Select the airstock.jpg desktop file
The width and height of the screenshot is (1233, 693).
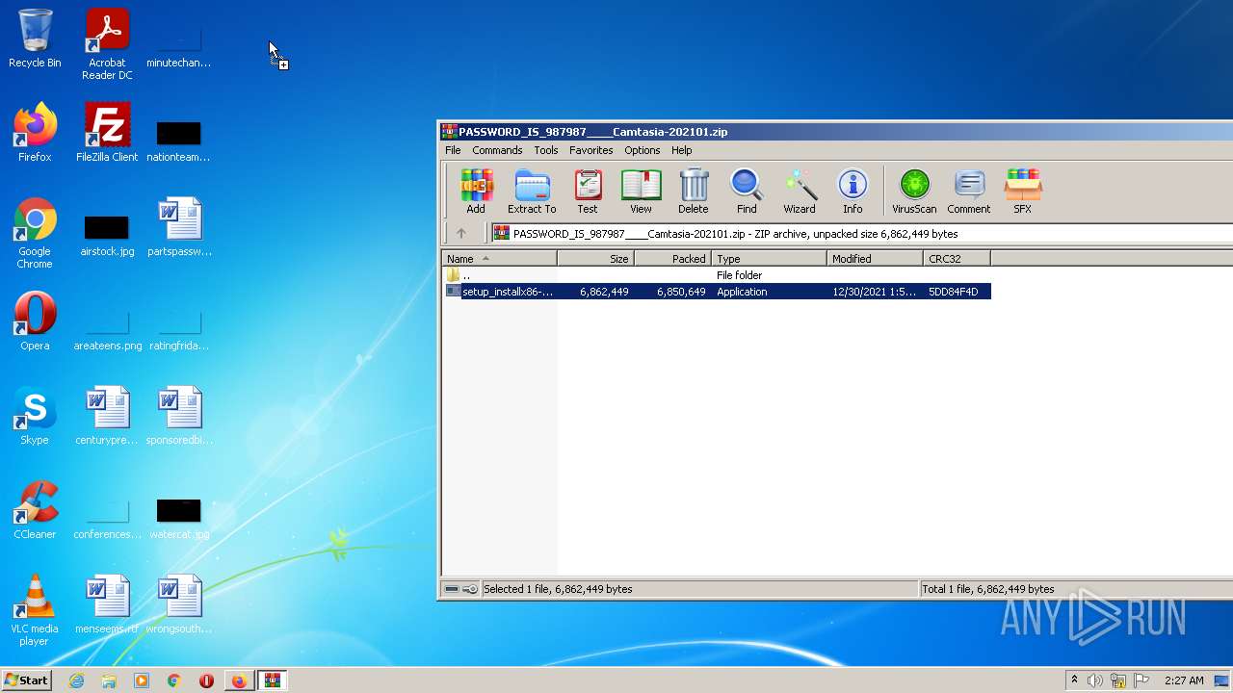coord(107,235)
